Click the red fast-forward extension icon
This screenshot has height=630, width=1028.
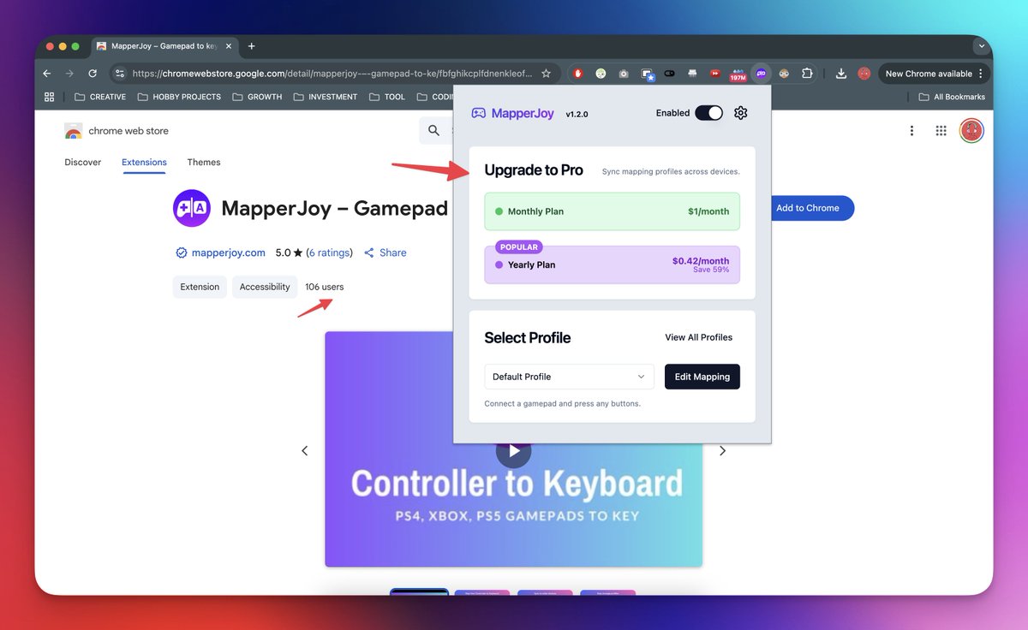click(x=714, y=74)
